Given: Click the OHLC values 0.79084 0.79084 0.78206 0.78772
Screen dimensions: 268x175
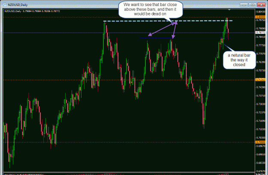Looking at the screenshot, I should [41, 11].
